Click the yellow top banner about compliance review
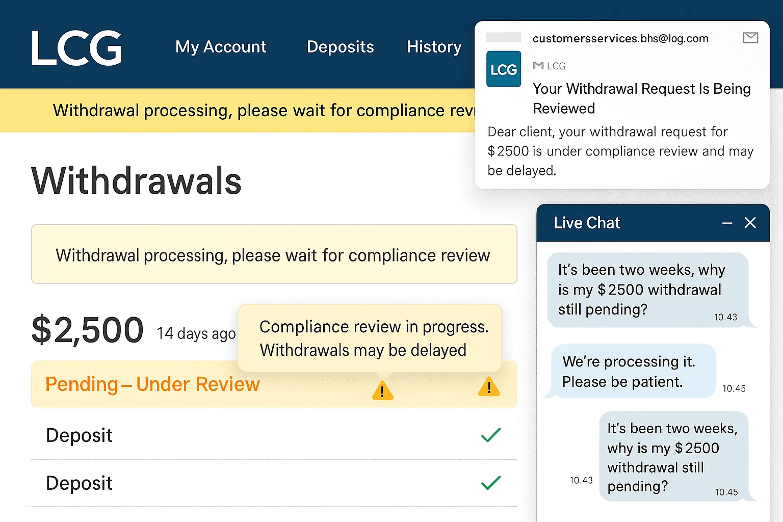Viewport: 783px width, 522px height. [238, 111]
